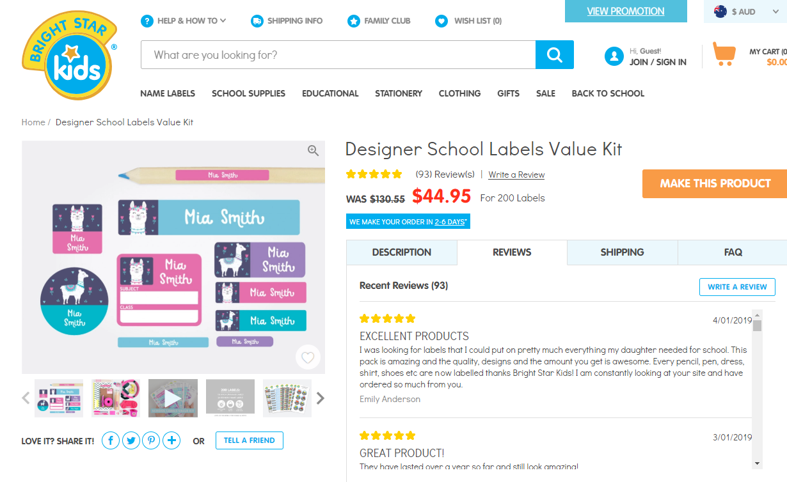Select the label sheets thumbnail
The height and width of the screenshot is (482, 787).
(287, 398)
